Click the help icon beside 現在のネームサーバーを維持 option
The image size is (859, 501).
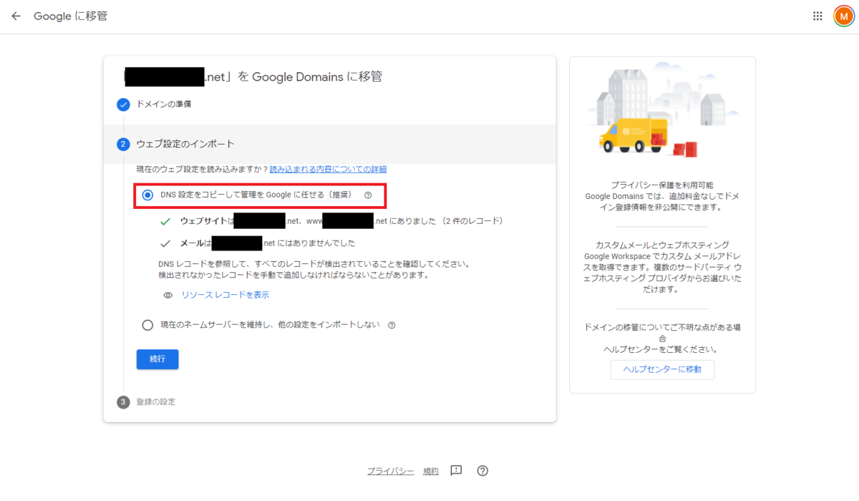(392, 325)
